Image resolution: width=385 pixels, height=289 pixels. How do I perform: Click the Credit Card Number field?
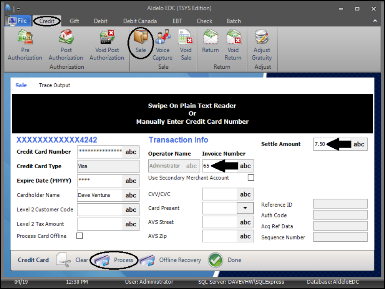[x=100, y=152]
